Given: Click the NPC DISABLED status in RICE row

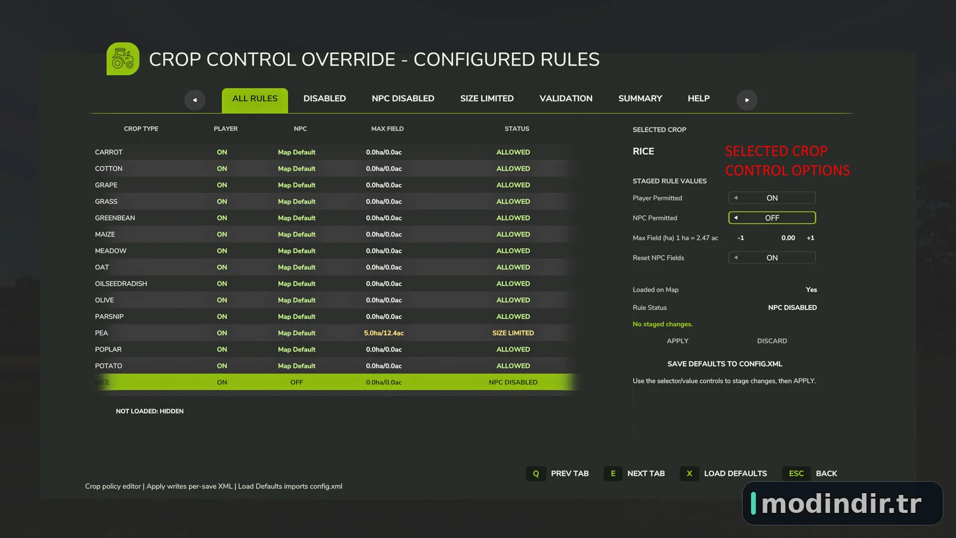Looking at the screenshot, I should coord(513,382).
